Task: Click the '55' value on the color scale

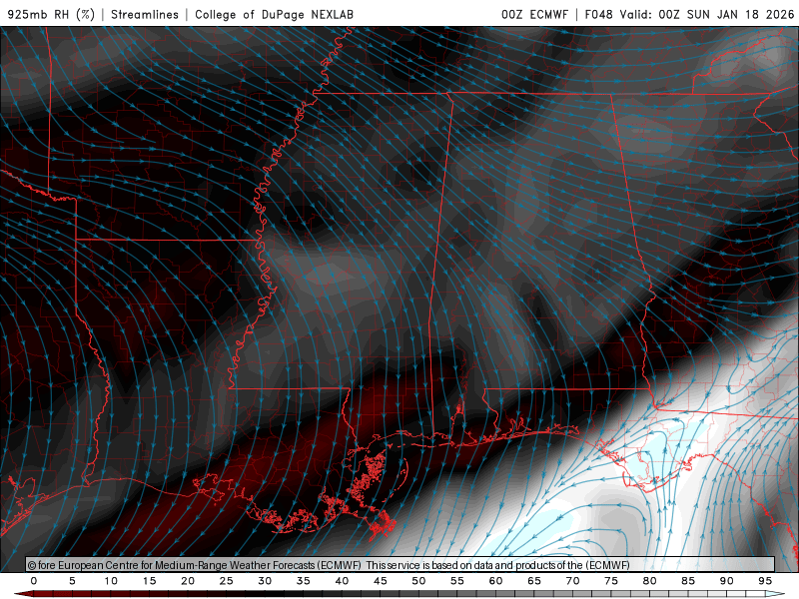Action: (457, 581)
